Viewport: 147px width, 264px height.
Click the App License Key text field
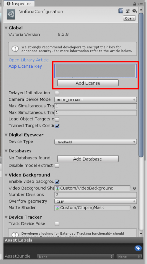point(95,71)
